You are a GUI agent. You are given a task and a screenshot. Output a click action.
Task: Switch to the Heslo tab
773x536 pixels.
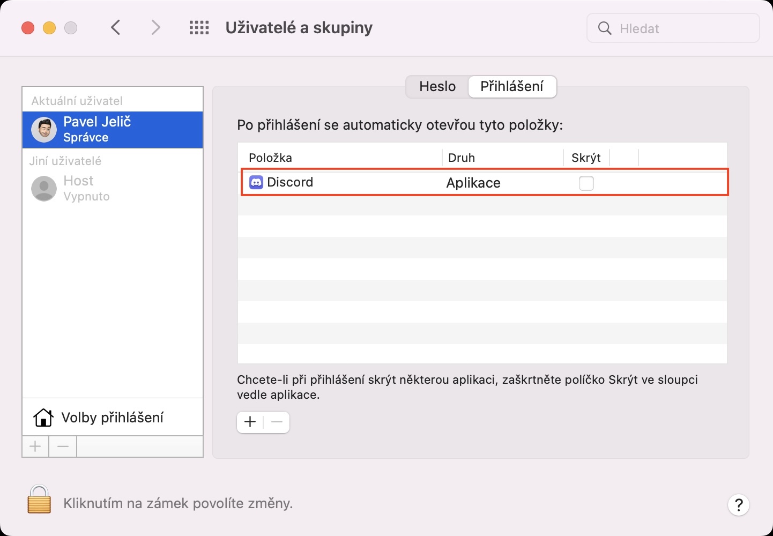pyautogui.click(x=437, y=87)
